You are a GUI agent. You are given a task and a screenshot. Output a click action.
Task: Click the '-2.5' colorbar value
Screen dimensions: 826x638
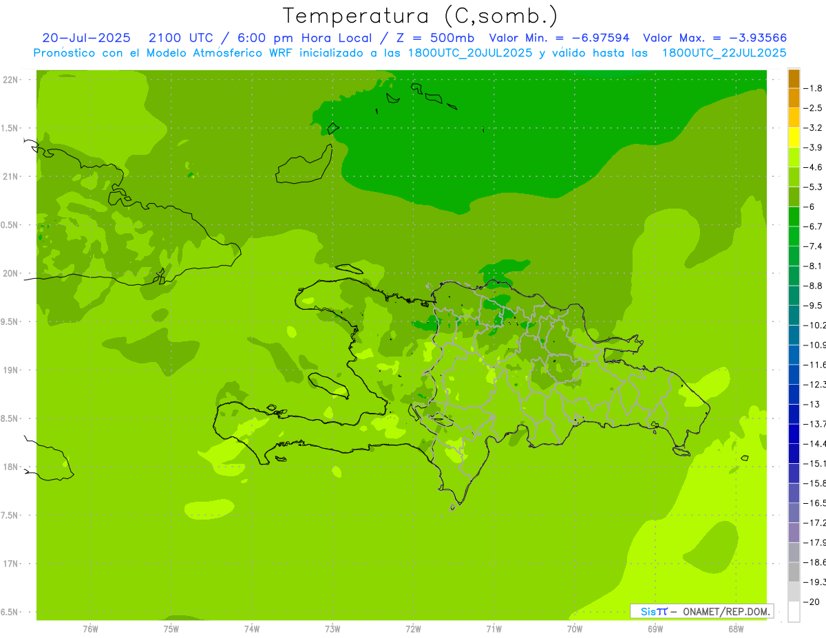point(813,108)
